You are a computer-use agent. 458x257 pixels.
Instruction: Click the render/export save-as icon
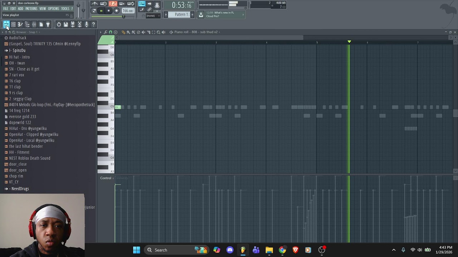click(73, 24)
